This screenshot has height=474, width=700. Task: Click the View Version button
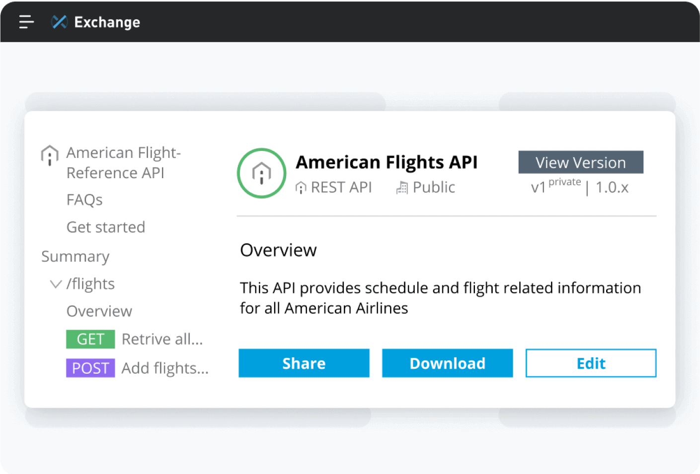point(581,162)
